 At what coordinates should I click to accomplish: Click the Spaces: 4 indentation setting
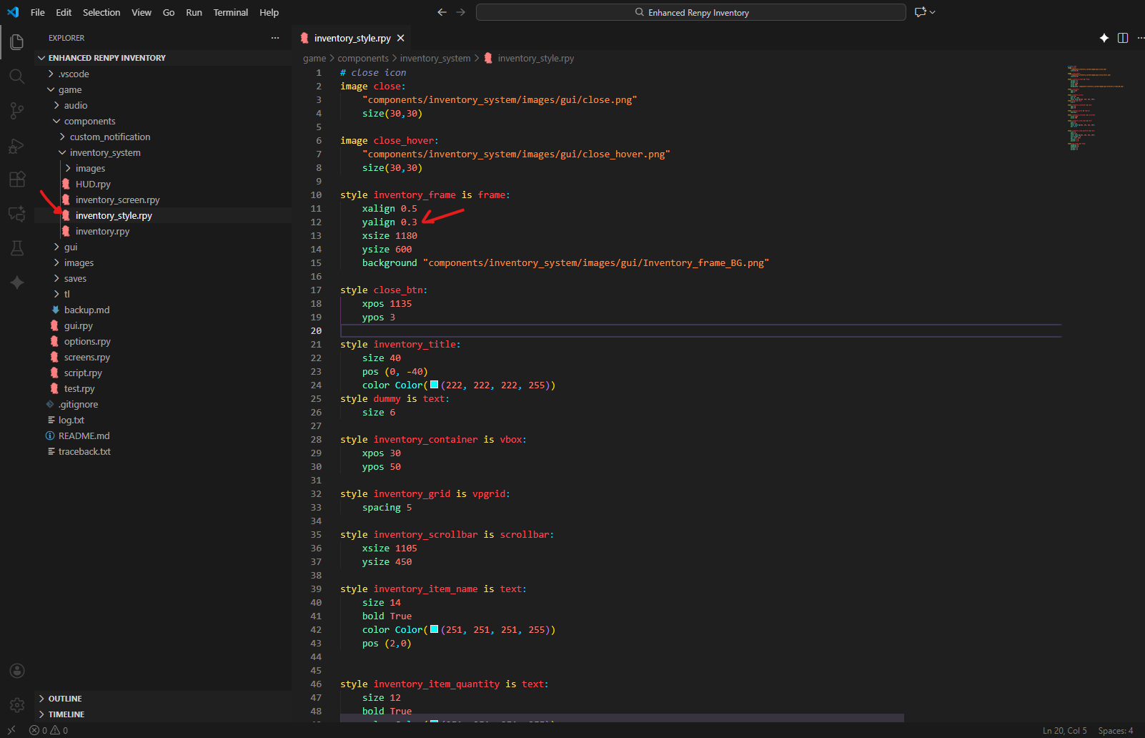(1115, 730)
